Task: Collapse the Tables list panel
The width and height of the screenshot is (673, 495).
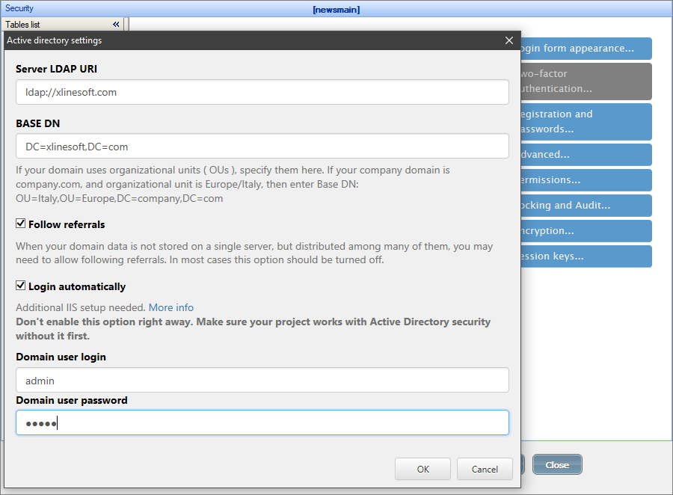Action: coord(116,24)
